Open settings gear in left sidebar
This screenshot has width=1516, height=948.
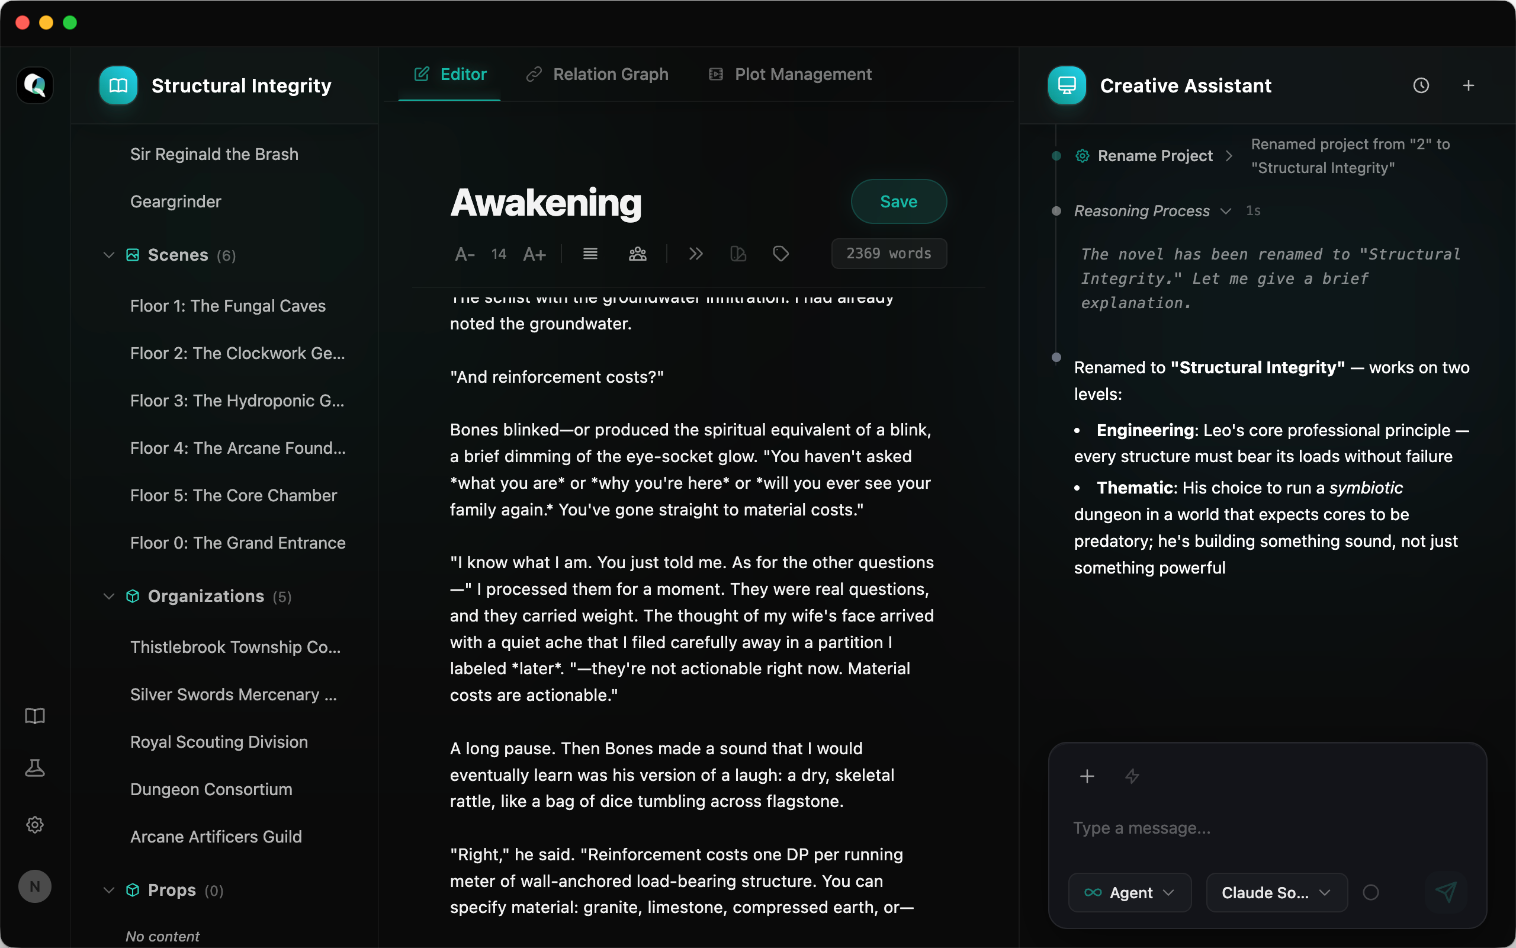tap(34, 825)
